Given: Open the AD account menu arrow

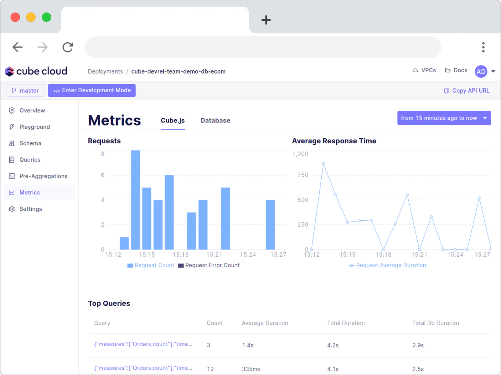Looking at the screenshot, I should (493, 71).
